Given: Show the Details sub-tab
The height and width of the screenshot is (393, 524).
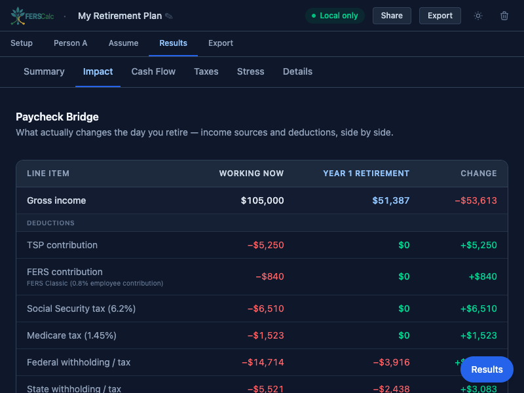Looking at the screenshot, I should (298, 71).
